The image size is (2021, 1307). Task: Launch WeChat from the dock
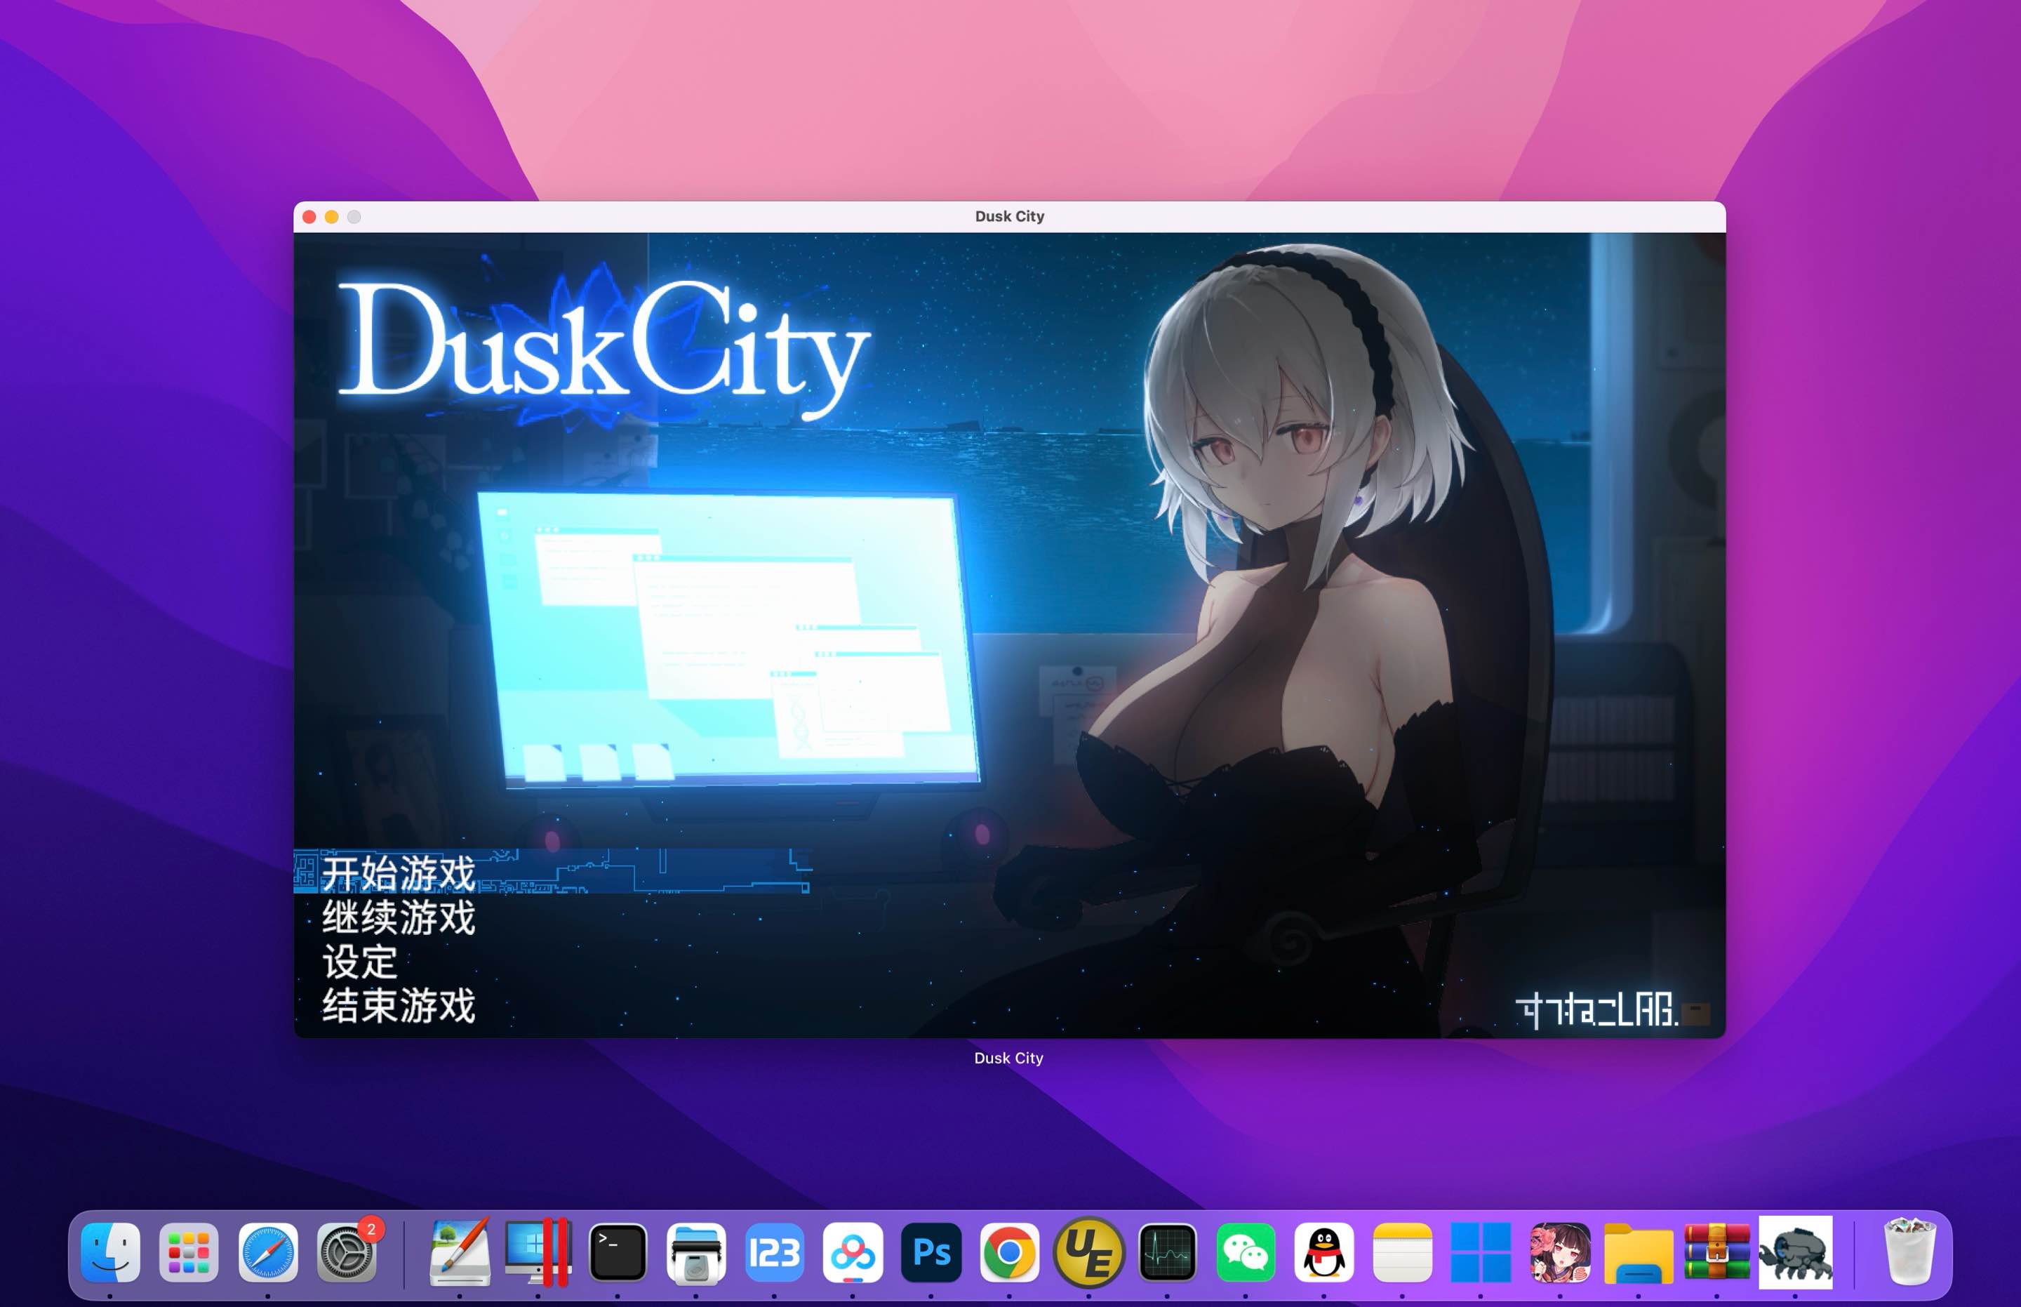[x=1245, y=1252]
